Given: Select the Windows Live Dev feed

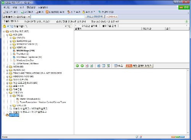Looking at the screenshot, I should point(25,60).
